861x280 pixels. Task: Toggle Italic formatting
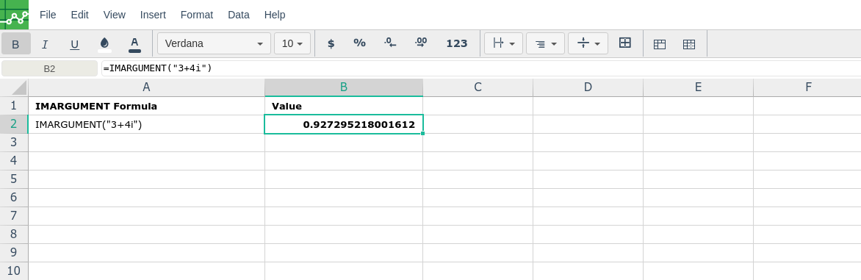45,44
